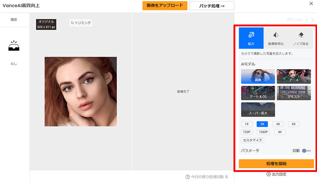Open バッチ処理 batch processing
Viewport: 317px width, 182px height.
(x=212, y=6)
